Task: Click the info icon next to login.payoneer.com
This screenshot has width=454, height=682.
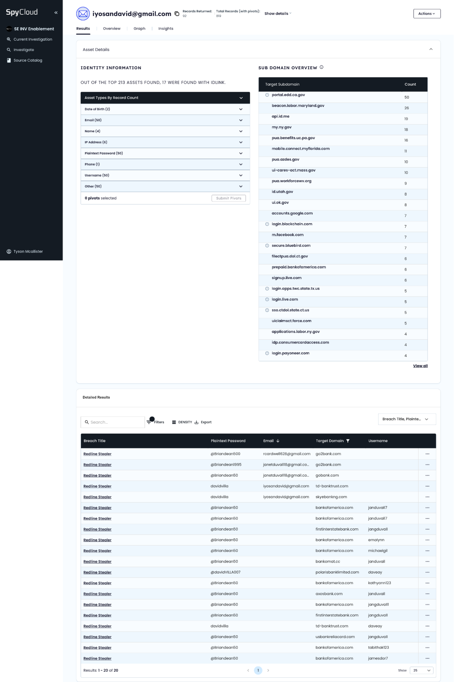Action: tap(267, 353)
